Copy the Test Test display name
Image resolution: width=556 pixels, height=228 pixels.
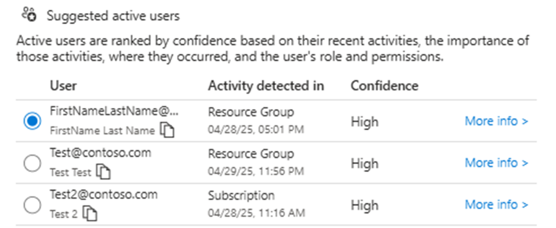click(103, 173)
